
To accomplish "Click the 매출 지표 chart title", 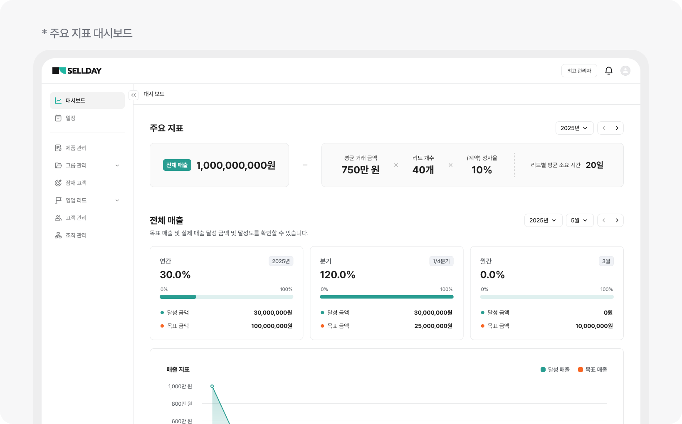I will [x=178, y=370].
